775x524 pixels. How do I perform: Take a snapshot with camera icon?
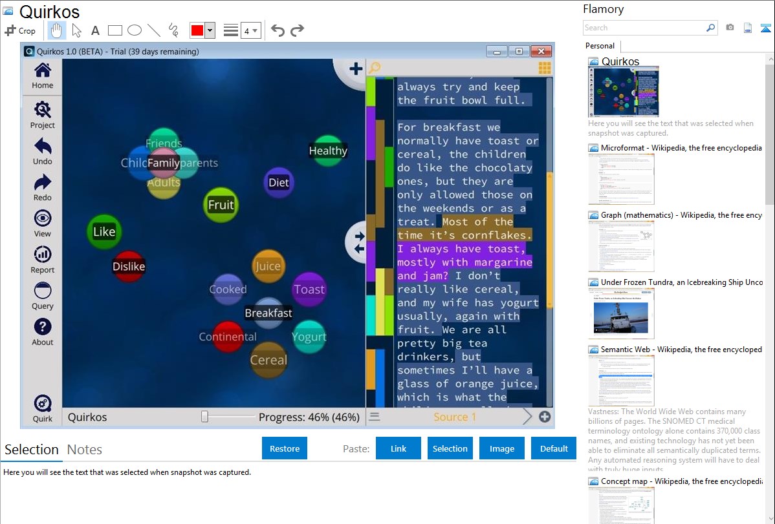tap(730, 28)
